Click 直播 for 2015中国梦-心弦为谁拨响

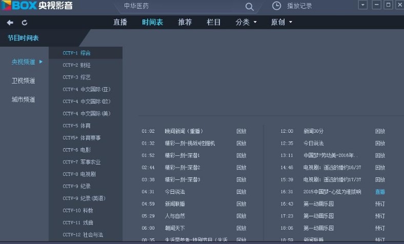pos(380,192)
